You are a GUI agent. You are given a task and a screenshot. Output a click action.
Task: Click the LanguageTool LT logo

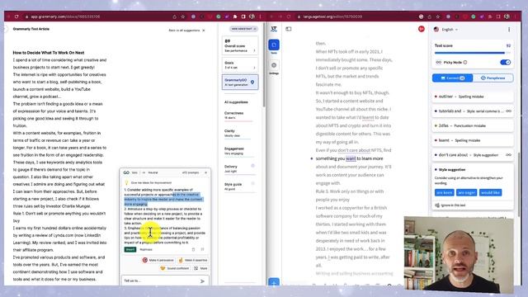274,29
